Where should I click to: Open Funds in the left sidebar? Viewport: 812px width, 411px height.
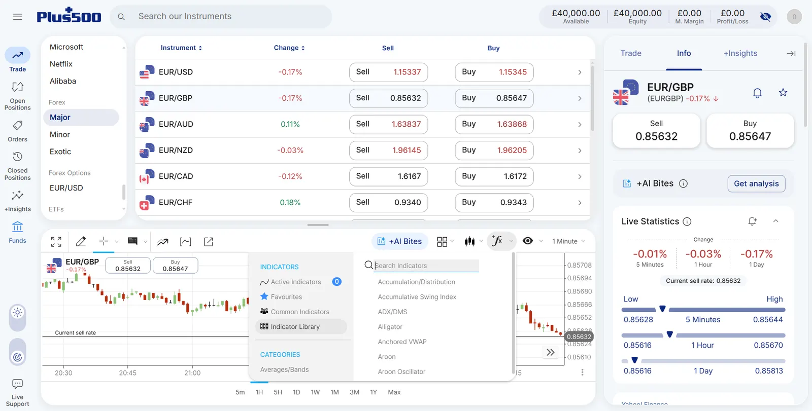coord(17,232)
